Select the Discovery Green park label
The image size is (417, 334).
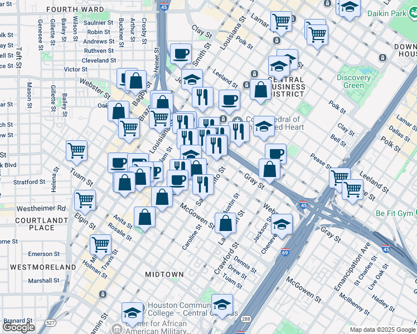(x=354, y=82)
